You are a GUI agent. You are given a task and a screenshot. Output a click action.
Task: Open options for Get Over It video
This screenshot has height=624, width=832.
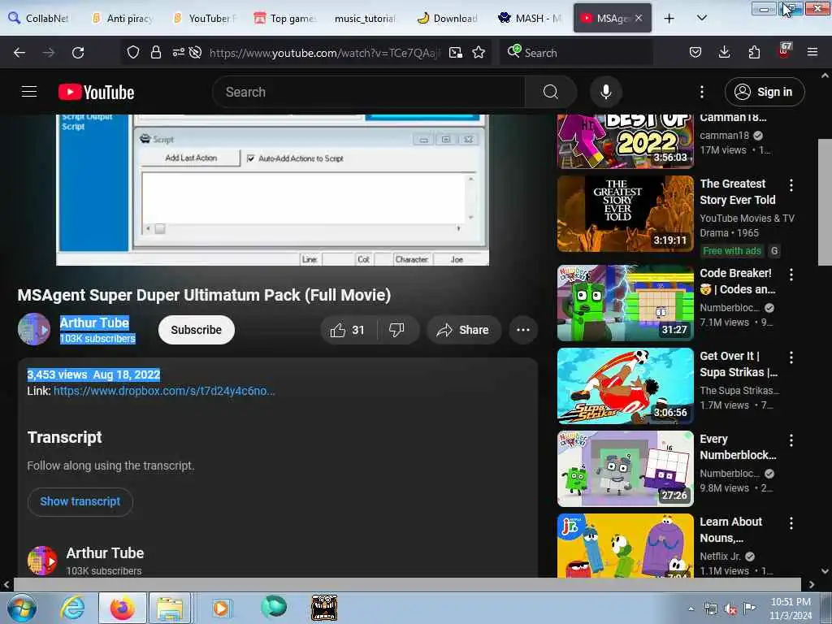(x=791, y=357)
